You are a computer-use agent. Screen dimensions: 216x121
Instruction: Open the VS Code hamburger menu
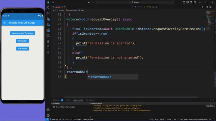point(53,2)
